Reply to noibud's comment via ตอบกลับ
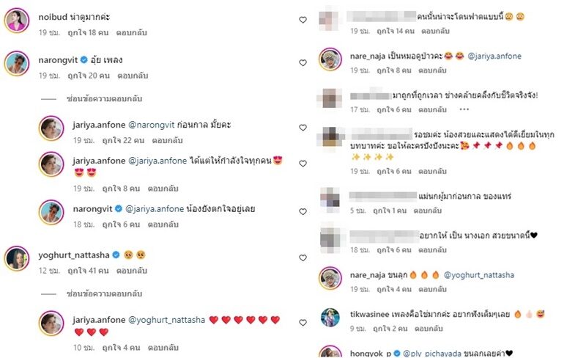This screenshot has height=358, width=586. 132,32
